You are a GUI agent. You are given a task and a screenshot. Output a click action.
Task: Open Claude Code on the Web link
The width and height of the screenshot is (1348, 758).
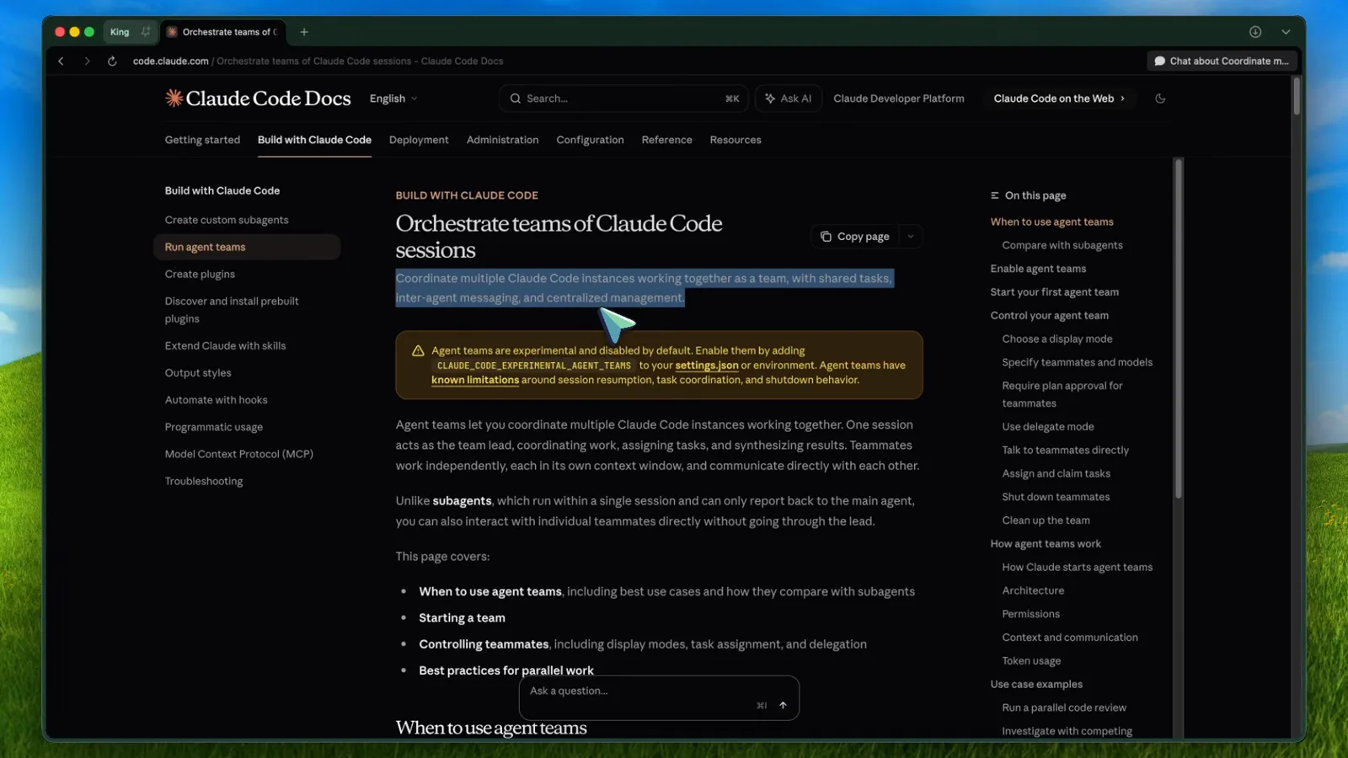[1059, 99]
